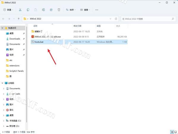Go up one folder with Up arrow
The height and width of the screenshot is (134, 178).
point(19,19)
